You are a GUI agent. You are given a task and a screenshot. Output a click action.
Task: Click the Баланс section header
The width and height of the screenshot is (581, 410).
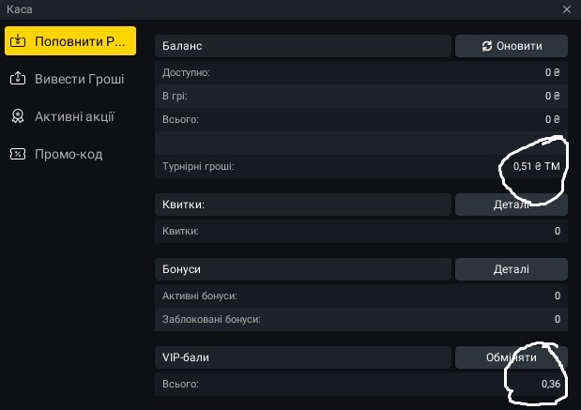tap(301, 46)
